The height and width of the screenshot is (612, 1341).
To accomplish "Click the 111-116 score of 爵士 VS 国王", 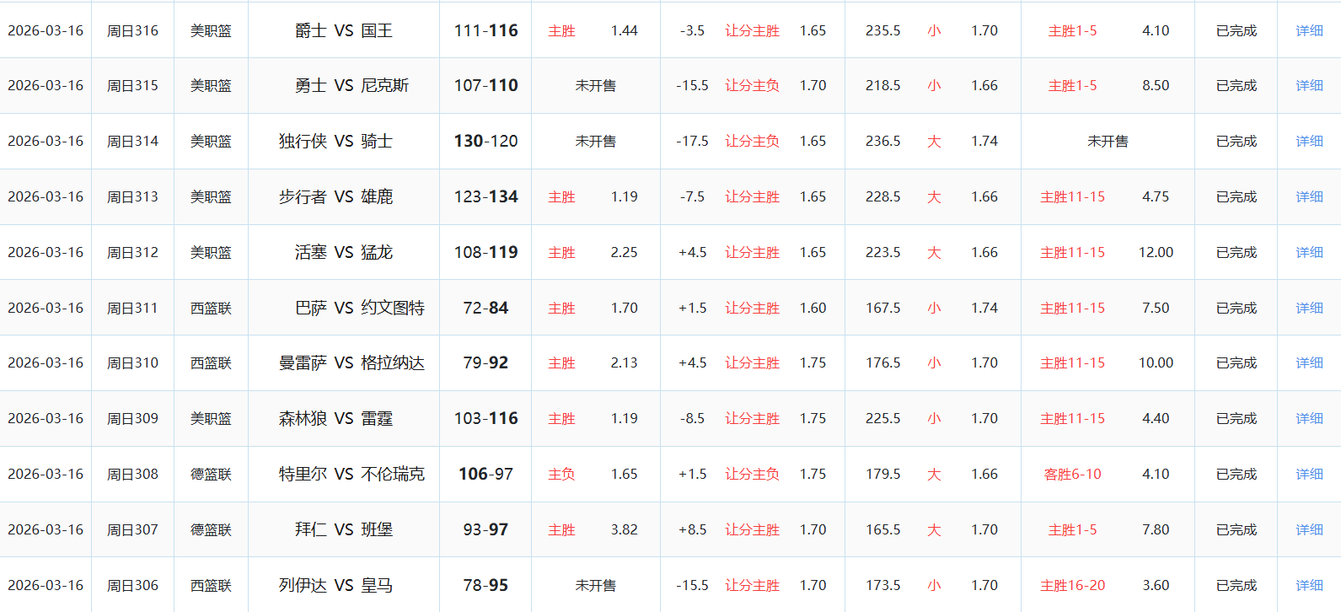I will 485,30.
